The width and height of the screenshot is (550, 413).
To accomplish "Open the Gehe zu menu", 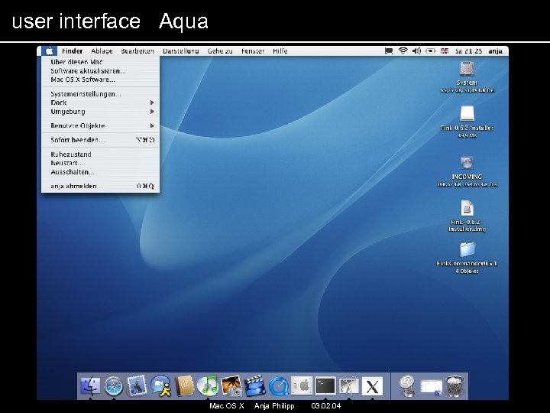I will pos(220,51).
